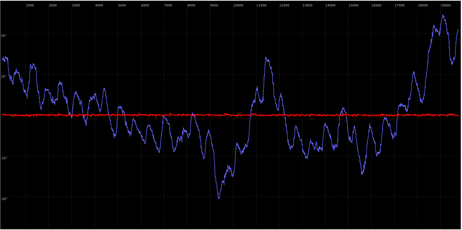Click the 4000 x-axis label

pos(99,6)
